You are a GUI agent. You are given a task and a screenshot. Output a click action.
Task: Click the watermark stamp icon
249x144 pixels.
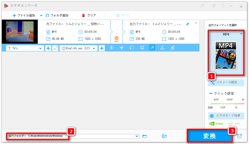coord(162,48)
